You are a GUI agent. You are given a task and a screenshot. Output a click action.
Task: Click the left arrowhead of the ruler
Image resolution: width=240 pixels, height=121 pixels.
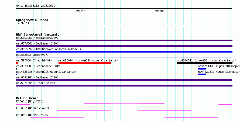click(x=17, y=9)
